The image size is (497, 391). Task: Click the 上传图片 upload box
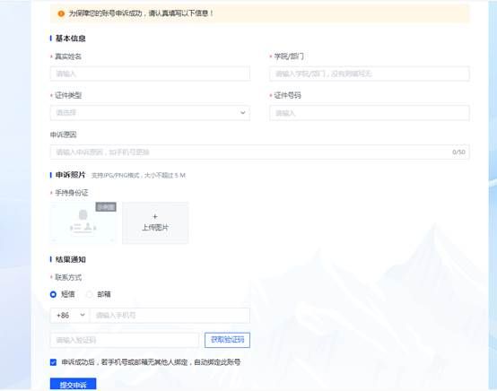pos(155,222)
